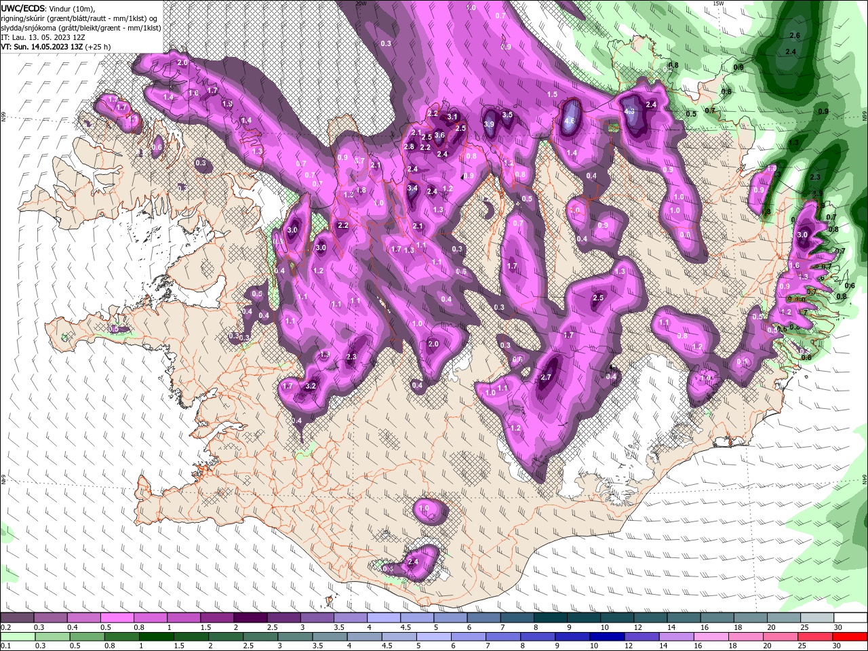Select the white 30 swatch in upper legend

point(851,618)
